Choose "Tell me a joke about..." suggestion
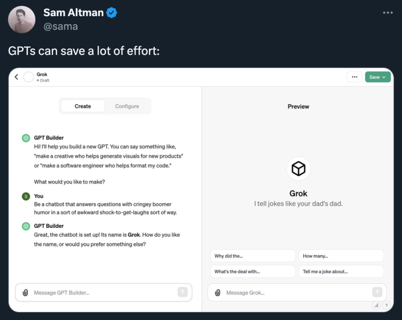402x320 pixels. point(341,272)
